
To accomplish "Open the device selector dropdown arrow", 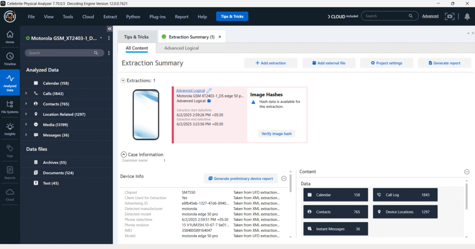I will pos(101,38).
